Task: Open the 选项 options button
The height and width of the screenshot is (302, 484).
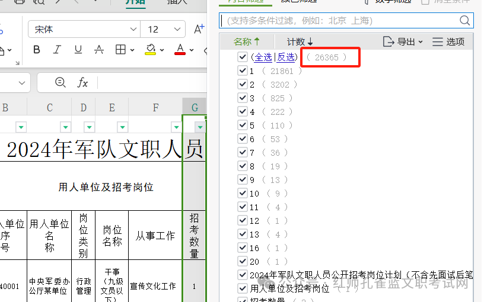Action: coord(448,41)
